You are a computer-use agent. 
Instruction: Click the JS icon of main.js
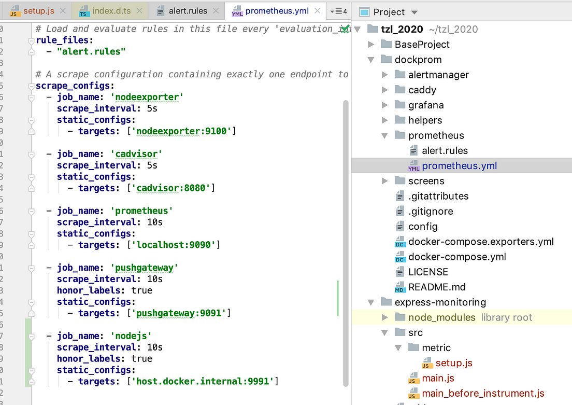tap(413, 379)
